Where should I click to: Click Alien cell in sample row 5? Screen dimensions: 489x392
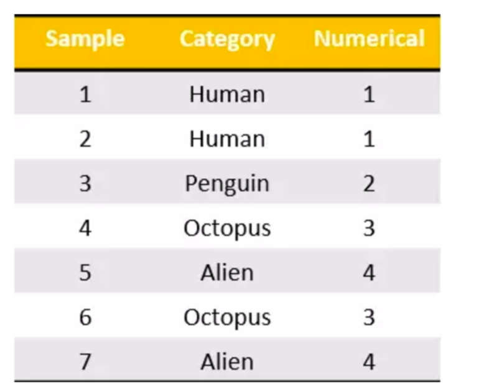(227, 273)
